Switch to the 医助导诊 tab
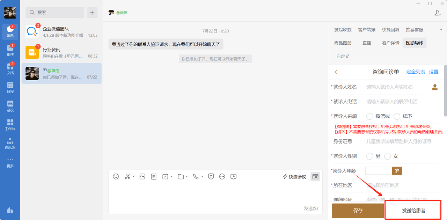This screenshot has height=220, width=447. [x=415, y=43]
